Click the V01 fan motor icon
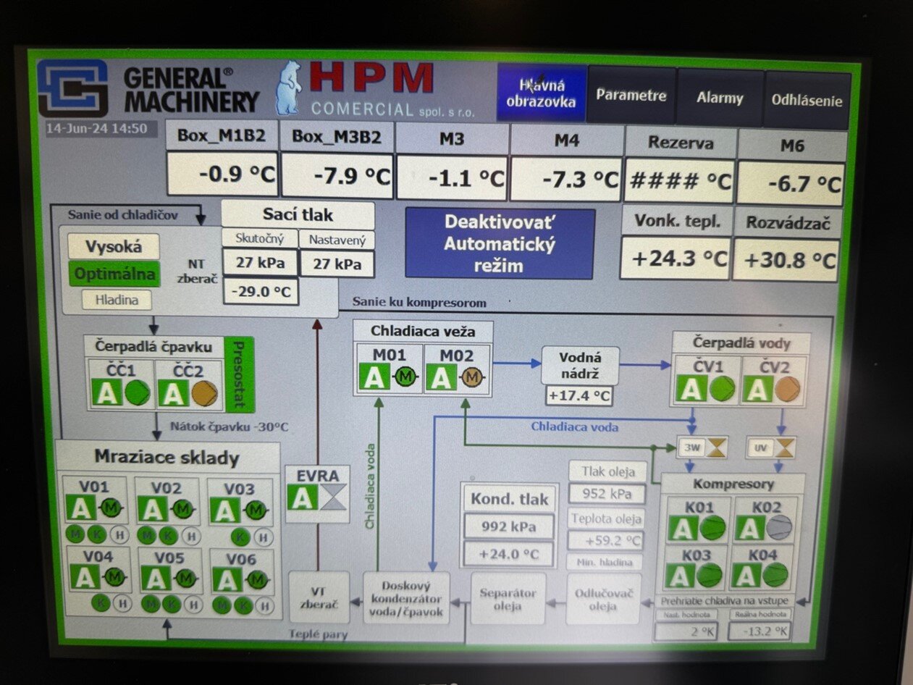This screenshot has width=913, height=685. (x=112, y=508)
